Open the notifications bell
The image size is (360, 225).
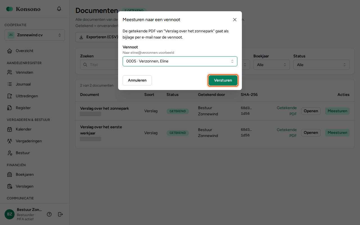click(x=59, y=9)
